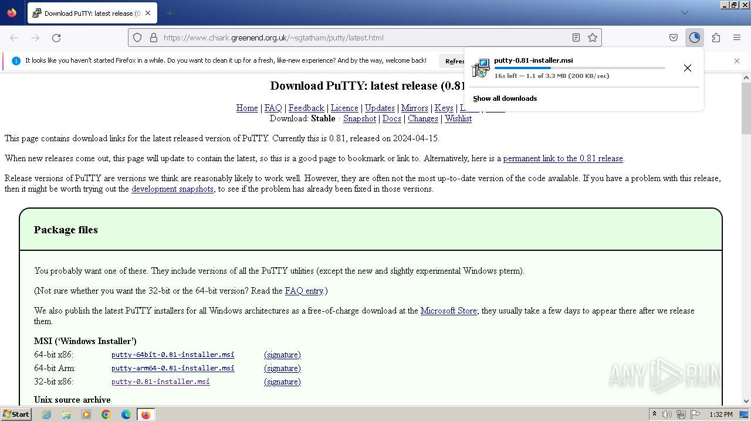This screenshot has width=751, height=422.
Task: Show hidden system tray icons
Action: (x=654, y=414)
